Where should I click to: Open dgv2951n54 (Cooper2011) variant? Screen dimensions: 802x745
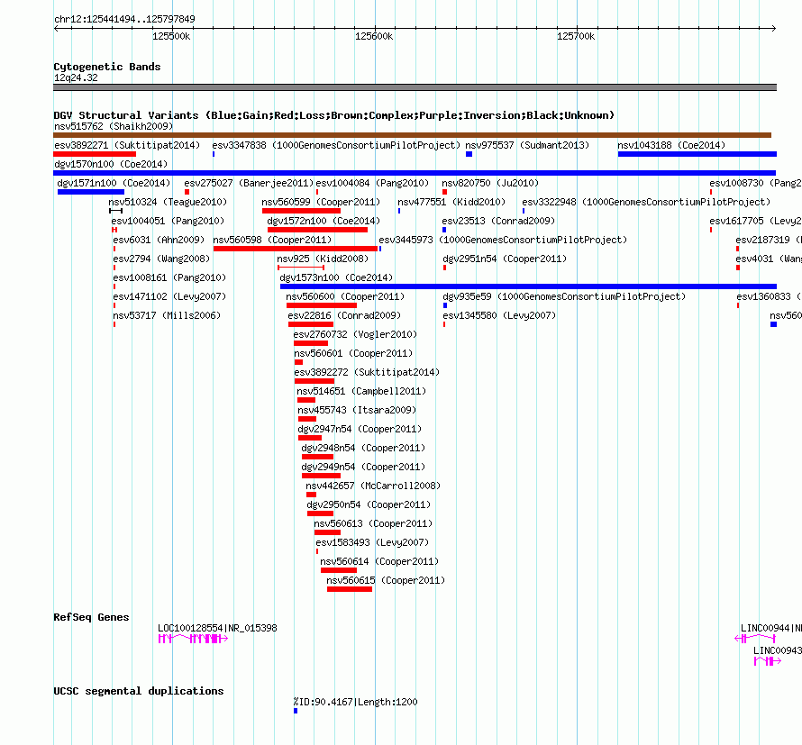505,259
